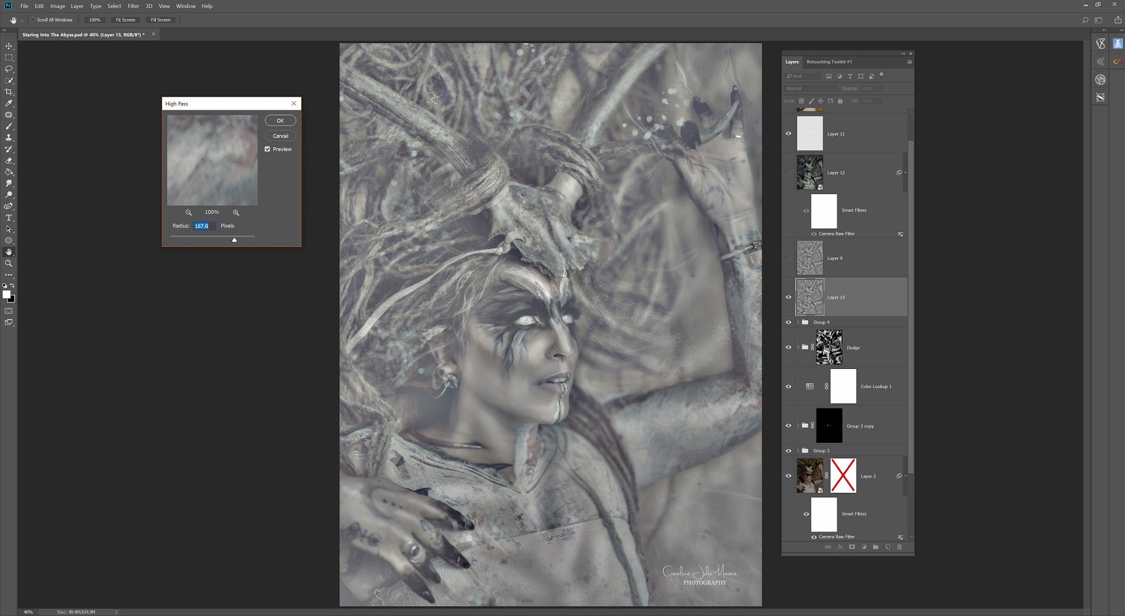
Task: Expand the Group 3 folder
Action: (798, 451)
